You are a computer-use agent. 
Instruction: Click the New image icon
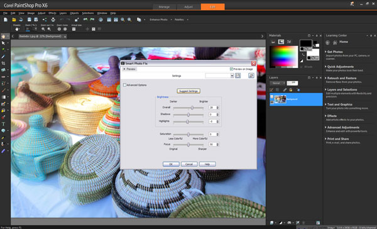(x=6, y=20)
